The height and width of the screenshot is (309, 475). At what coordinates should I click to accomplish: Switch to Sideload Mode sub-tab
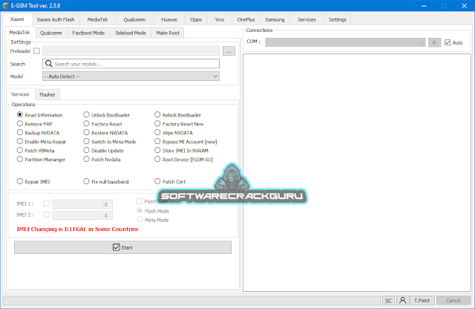pos(131,33)
